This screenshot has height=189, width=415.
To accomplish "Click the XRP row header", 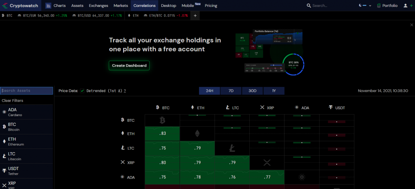I will tap(128, 163).
